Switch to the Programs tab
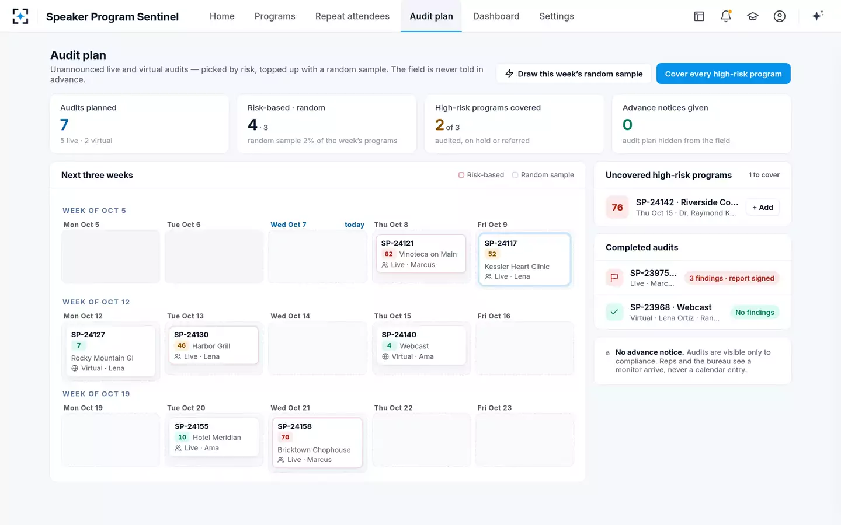The width and height of the screenshot is (841, 525). [x=274, y=16]
